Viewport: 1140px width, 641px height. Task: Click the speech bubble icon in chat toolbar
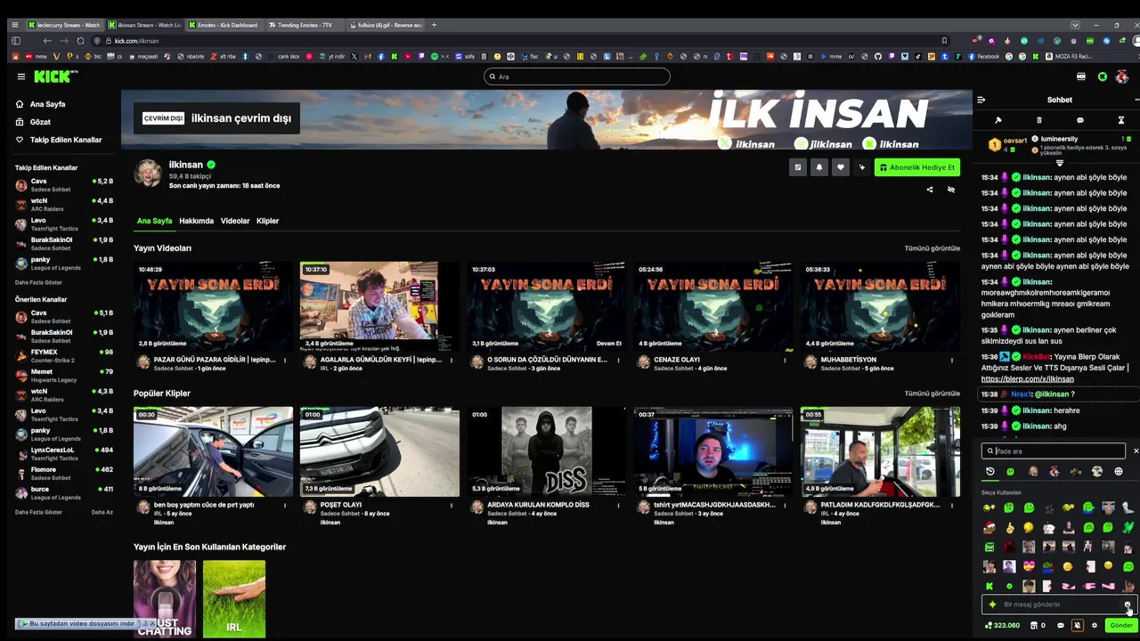(1080, 120)
